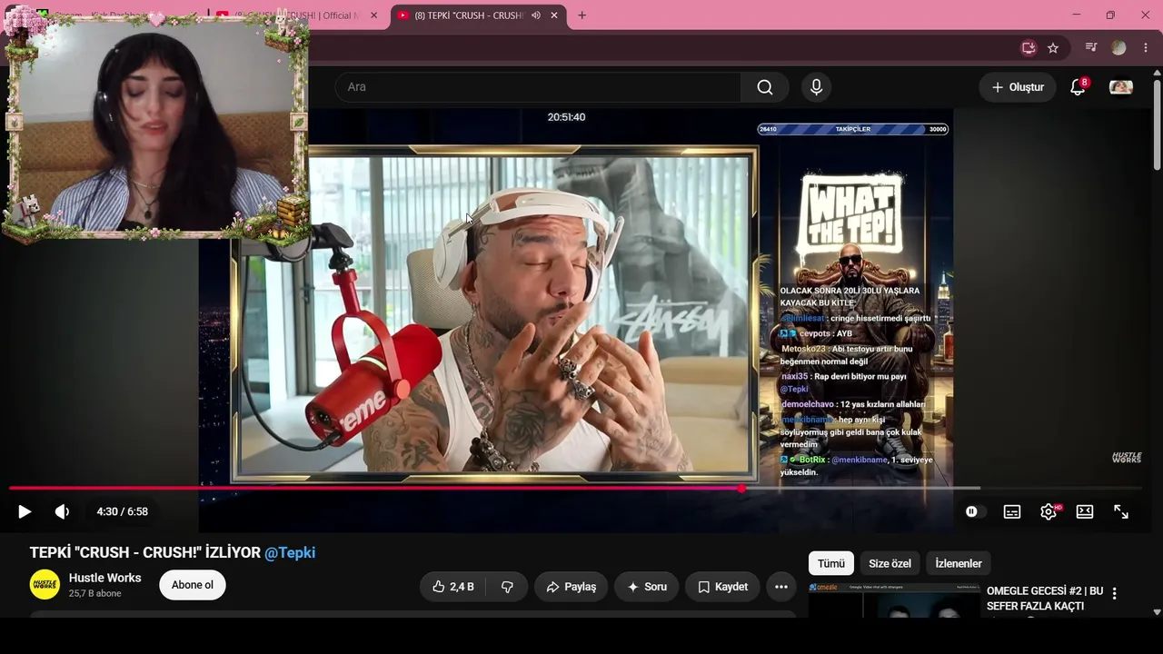The image size is (1163, 654).
Task: Open the notifications bell with 8 alerts
Action: click(x=1078, y=87)
